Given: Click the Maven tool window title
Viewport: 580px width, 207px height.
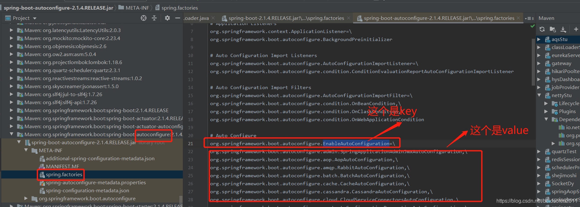Looking at the screenshot, I should pyautogui.click(x=546, y=18).
